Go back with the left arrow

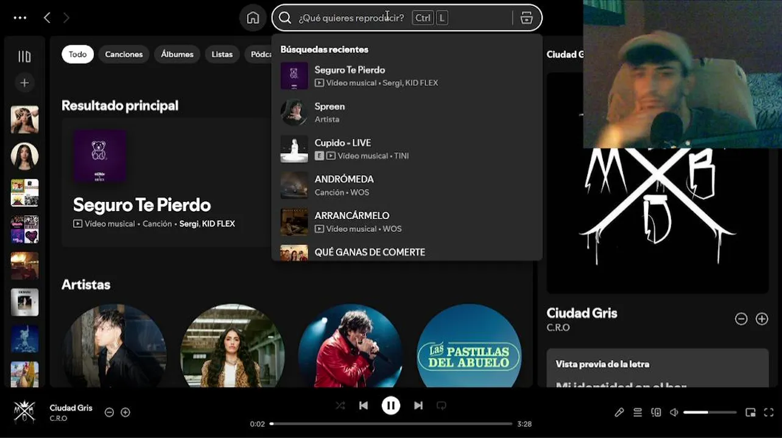47,18
